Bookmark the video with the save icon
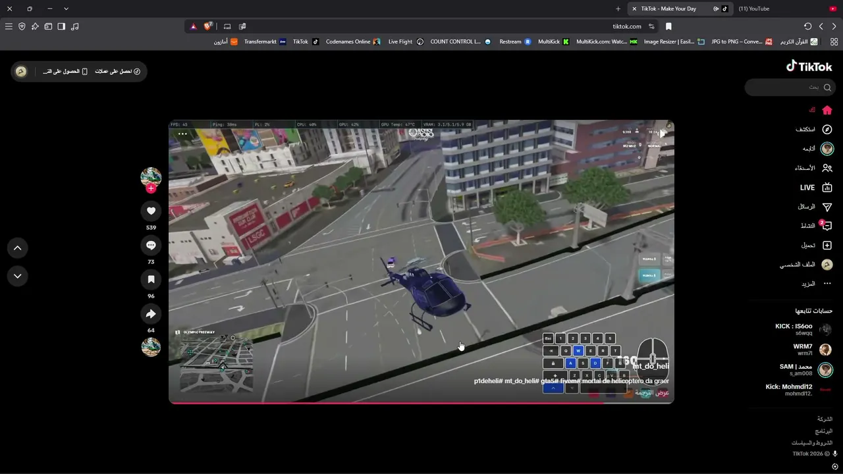 pos(151,279)
